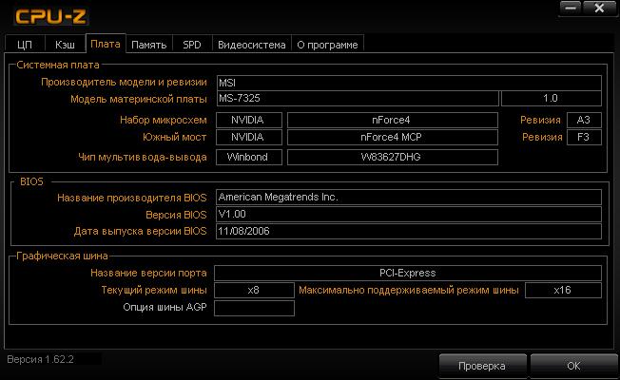Click the Проверка button
The width and height of the screenshot is (620, 380).
tap(482, 366)
